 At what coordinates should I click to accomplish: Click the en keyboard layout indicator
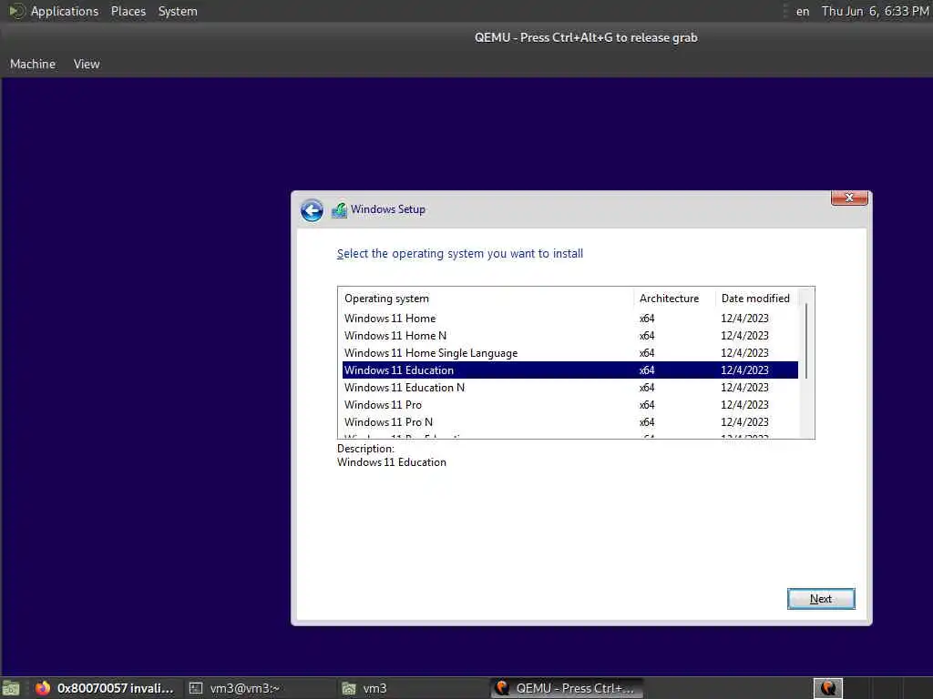point(802,11)
